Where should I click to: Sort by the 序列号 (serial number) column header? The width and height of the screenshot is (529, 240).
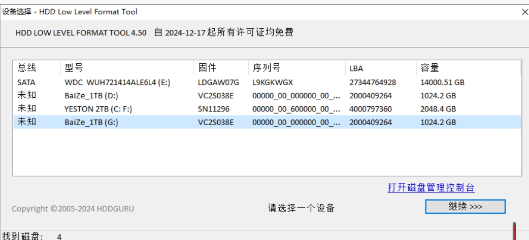click(267, 68)
